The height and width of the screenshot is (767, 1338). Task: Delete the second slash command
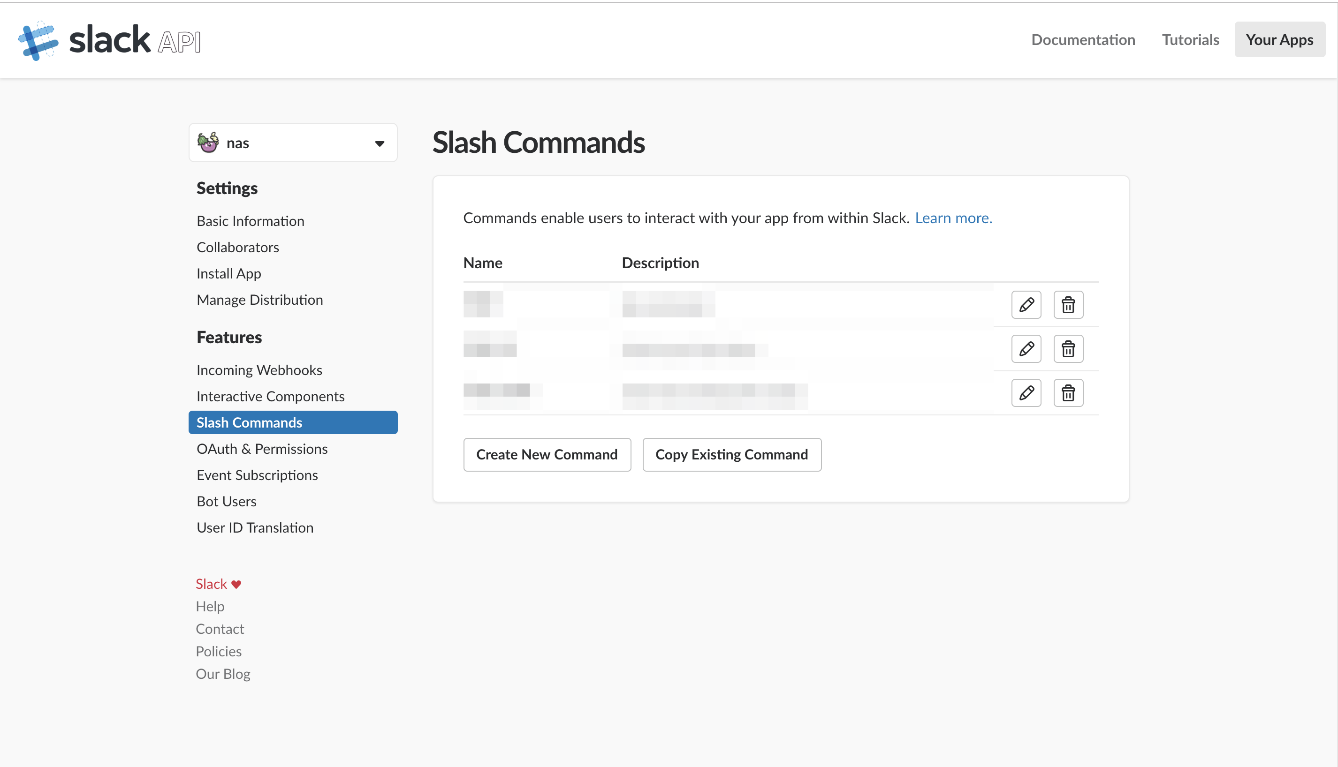click(x=1068, y=349)
